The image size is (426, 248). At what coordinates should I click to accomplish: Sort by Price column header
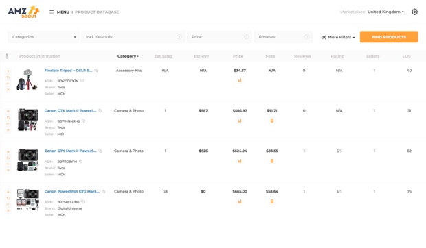[x=238, y=56]
